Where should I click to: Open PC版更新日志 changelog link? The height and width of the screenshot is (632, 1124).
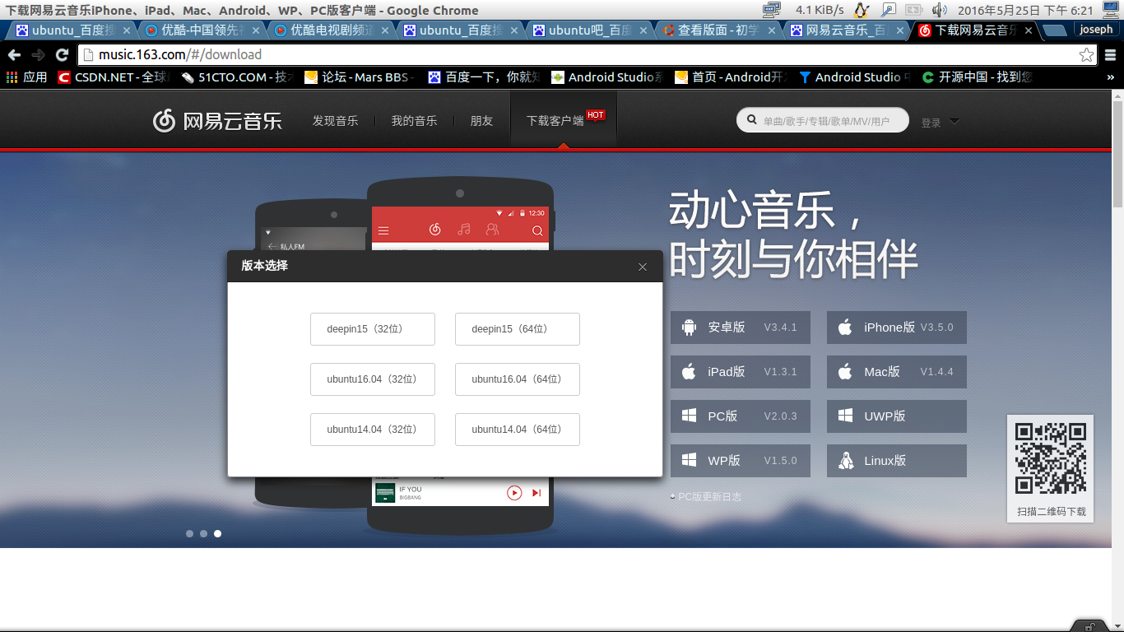click(x=709, y=497)
